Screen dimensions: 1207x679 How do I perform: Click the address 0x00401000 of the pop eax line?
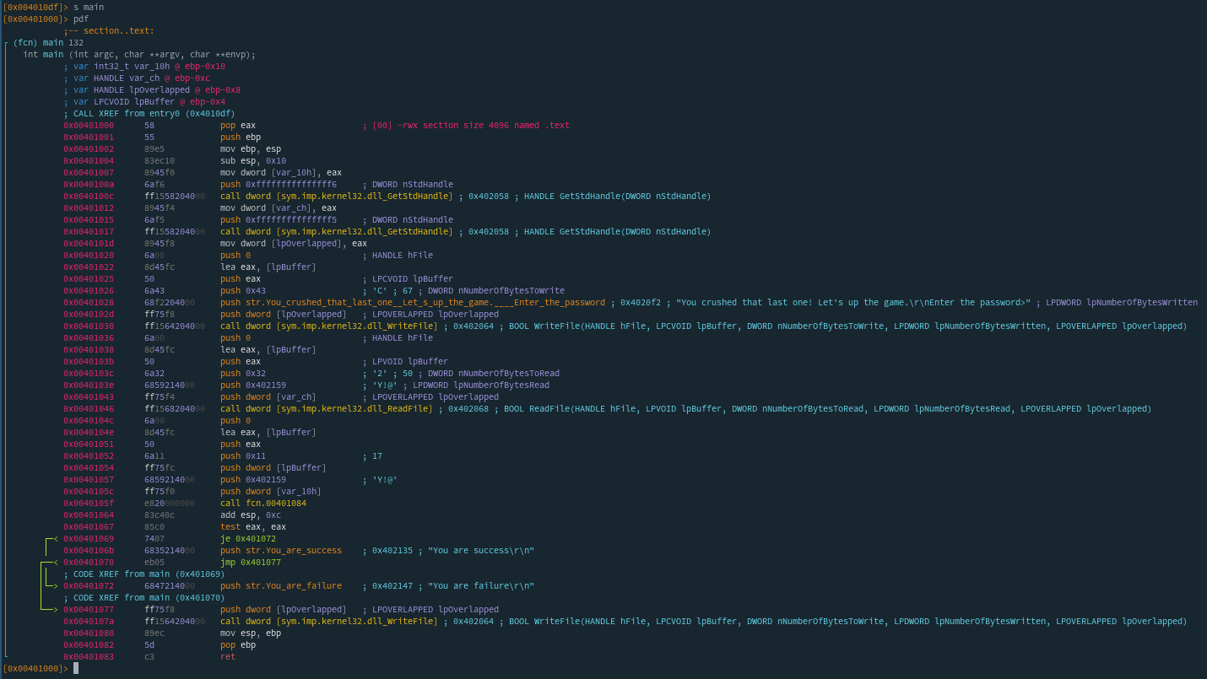point(89,125)
